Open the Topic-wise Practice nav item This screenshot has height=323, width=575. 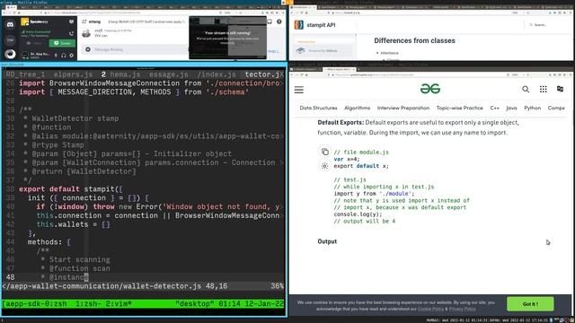459,108
